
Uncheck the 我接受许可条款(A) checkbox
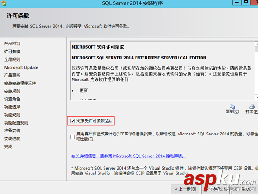(73, 121)
